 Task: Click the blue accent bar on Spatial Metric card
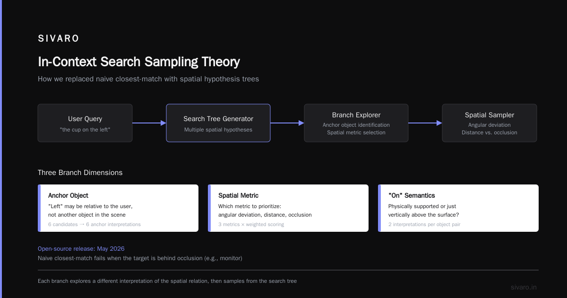point(209,208)
